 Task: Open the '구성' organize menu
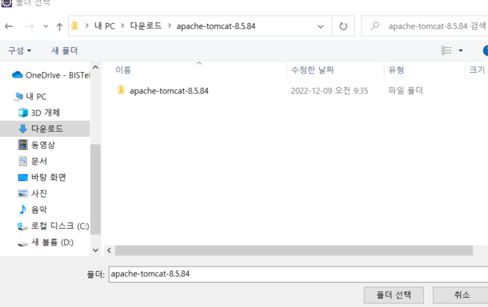pos(20,51)
